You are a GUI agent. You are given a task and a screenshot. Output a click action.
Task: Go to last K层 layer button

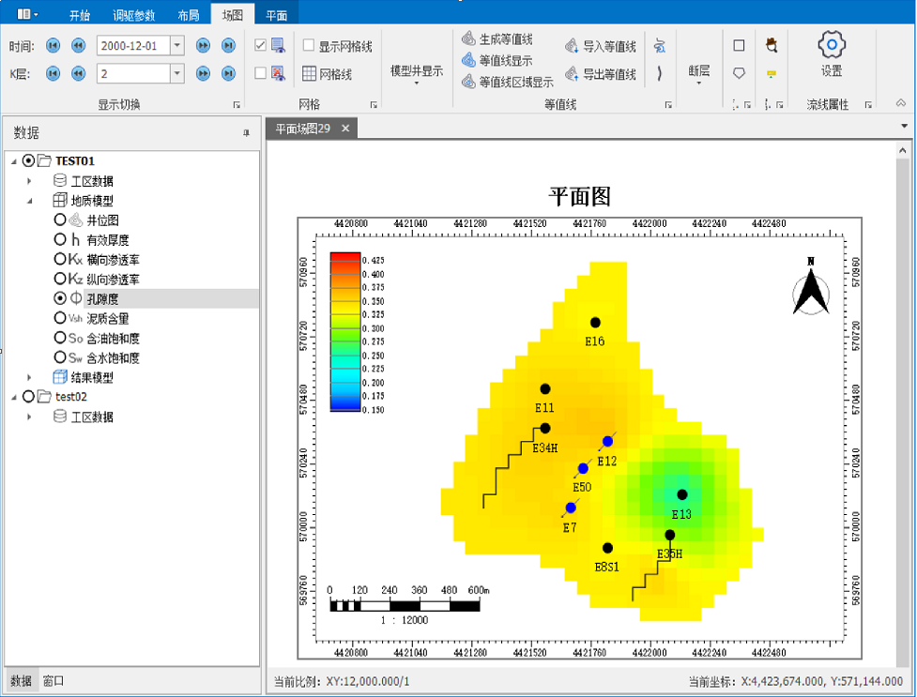[228, 73]
